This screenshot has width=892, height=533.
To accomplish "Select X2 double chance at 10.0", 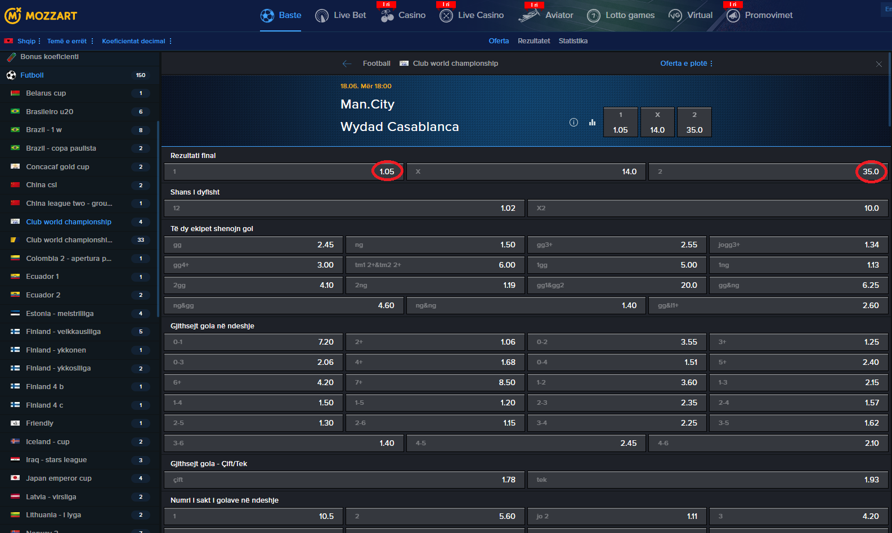I will pos(707,208).
